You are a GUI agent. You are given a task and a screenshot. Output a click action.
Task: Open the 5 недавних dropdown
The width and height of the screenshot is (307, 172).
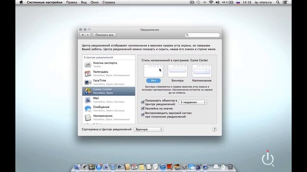pos(193,102)
